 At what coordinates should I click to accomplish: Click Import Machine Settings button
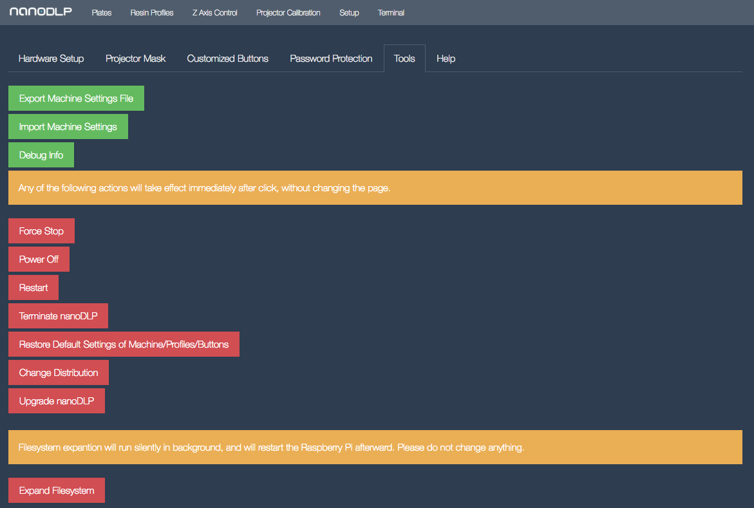coord(68,127)
